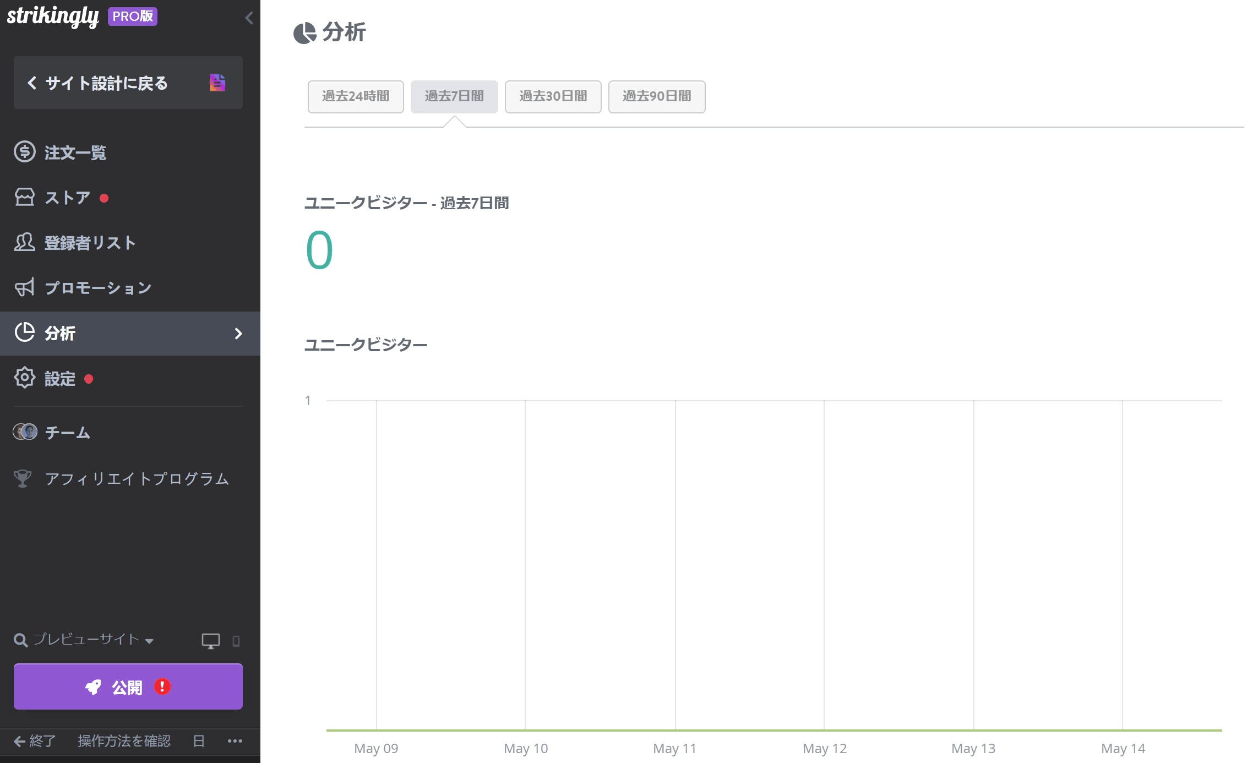1253x763 pixels.
Task: Click the document icon beside サイト設計に戻る
Action: coord(217,83)
